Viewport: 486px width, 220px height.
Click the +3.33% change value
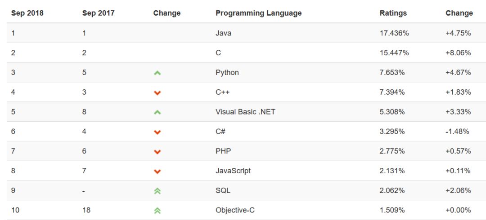coord(458,112)
